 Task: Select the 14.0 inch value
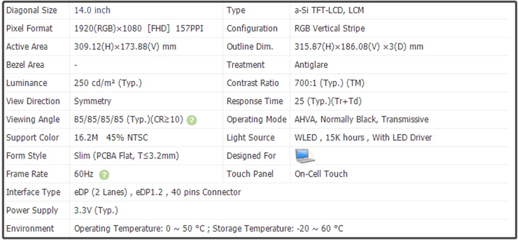pyautogui.click(x=92, y=10)
